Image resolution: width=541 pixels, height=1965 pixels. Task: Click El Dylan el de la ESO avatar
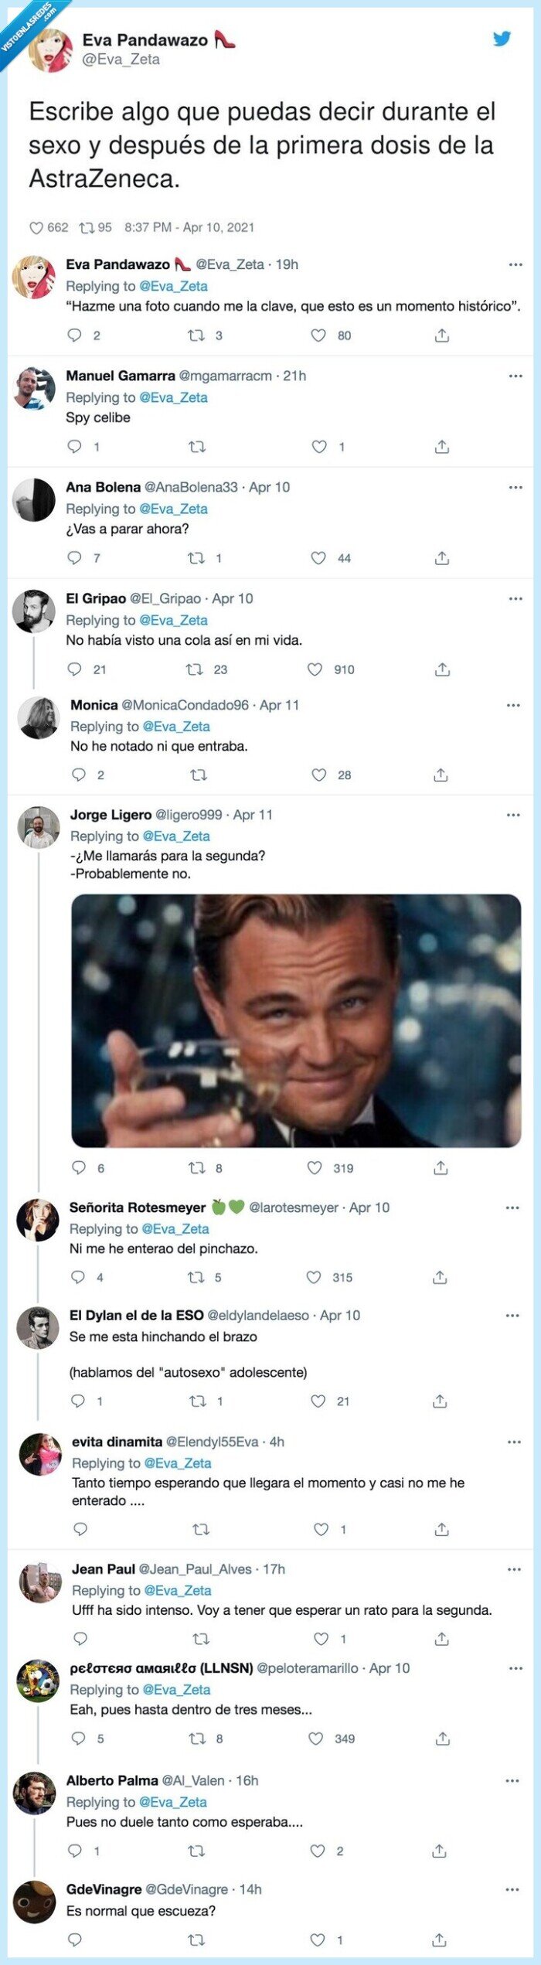37,1326
